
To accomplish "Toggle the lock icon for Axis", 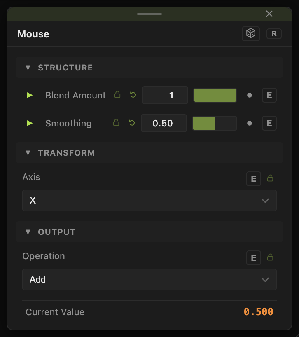I will pos(270,178).
